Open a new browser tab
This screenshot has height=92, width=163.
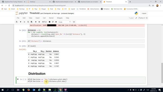pyautogui.click(x=130, y=2)
